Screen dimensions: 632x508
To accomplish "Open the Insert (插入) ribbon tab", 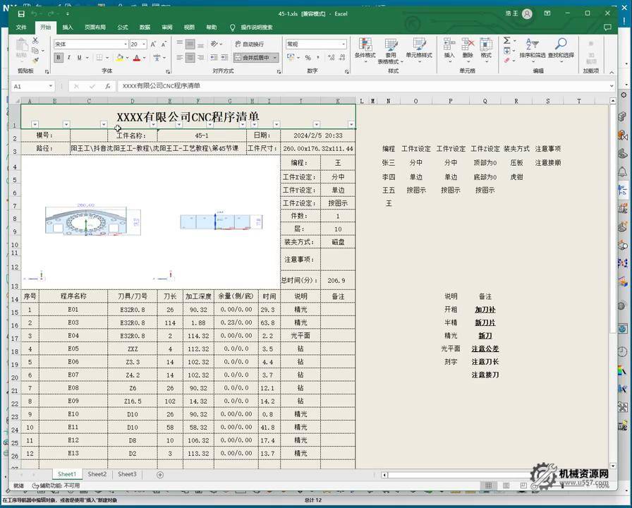I will (x=68, y=28).
